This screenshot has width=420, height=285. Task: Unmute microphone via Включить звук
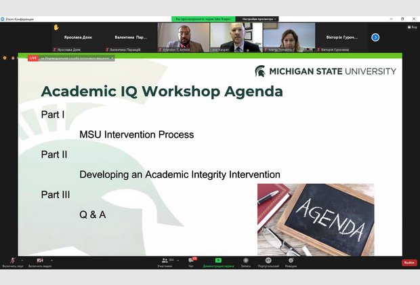13,261
